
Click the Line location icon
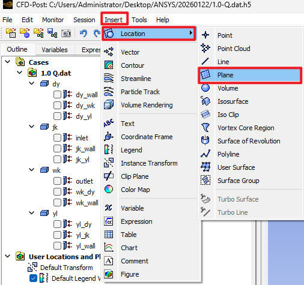205,61
